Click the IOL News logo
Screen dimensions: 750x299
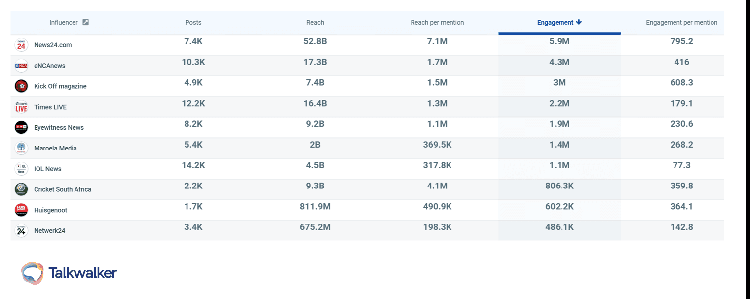coord(21,168)
